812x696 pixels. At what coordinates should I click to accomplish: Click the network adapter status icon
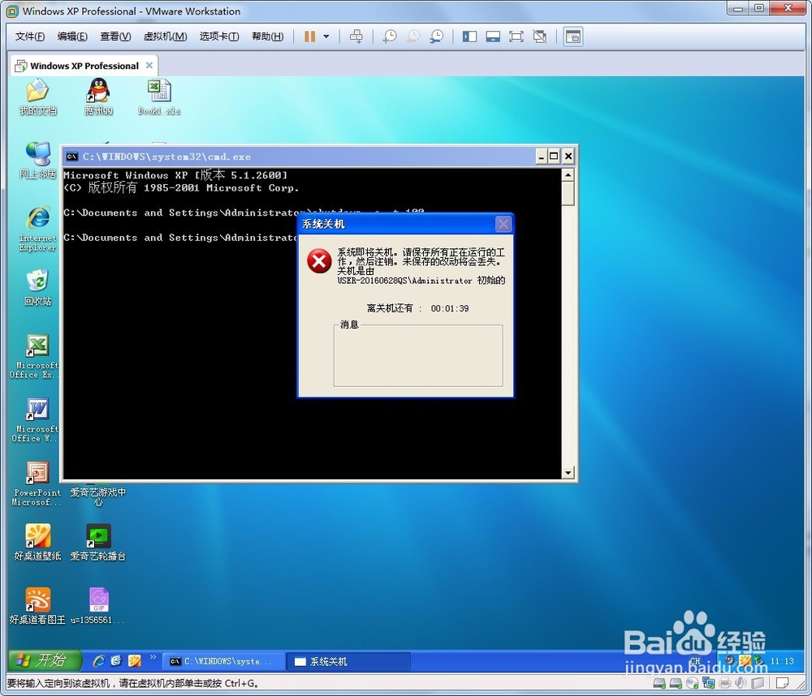[708, 683]
